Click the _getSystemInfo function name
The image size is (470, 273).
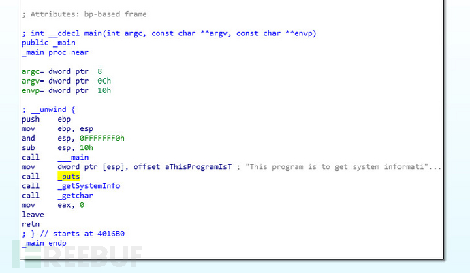pyautogui.click(x=89, y=186)
